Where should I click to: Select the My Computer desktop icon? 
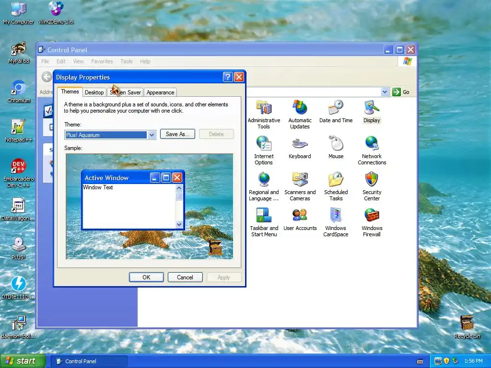coord(18,13)
